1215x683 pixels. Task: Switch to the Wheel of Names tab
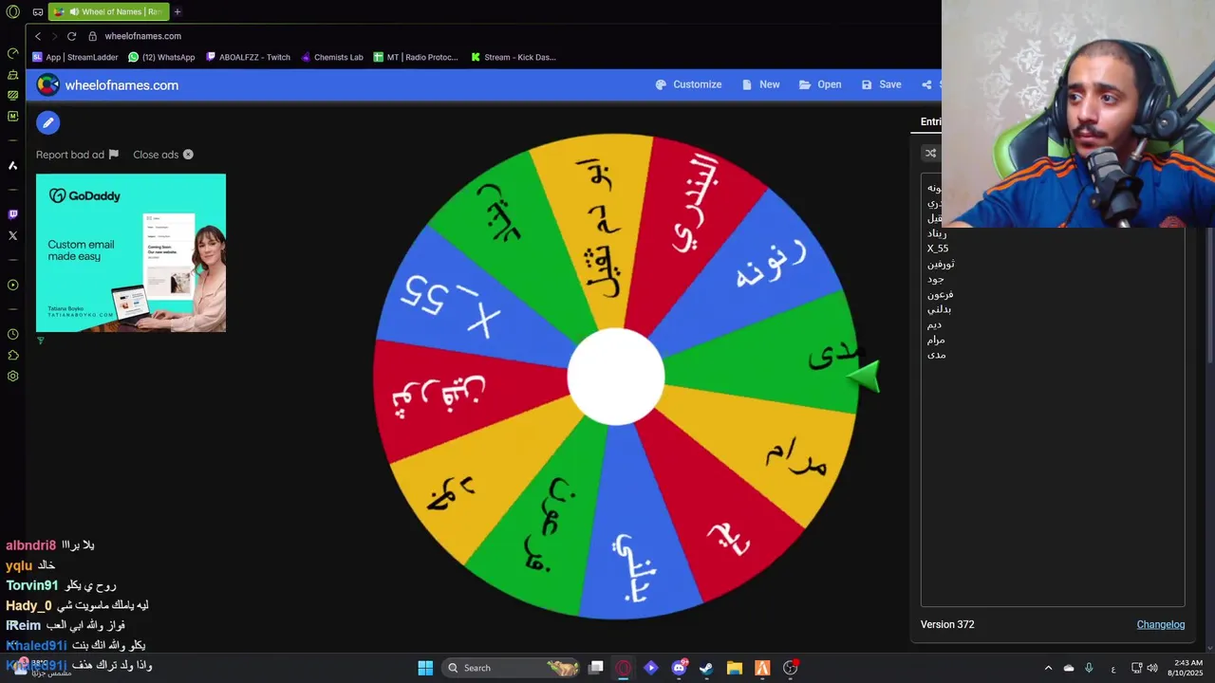tap(109, 12)
